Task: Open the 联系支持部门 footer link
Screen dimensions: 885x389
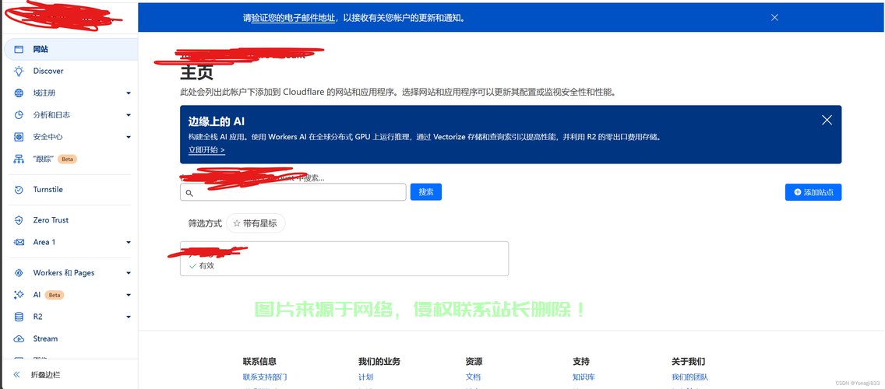Action: 265,377
